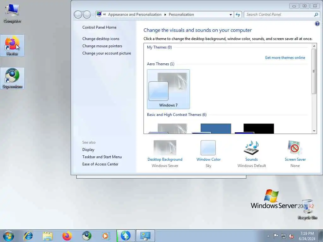Open the address bar history dropdown
Viewport: 323px width, 242px height.
(231, 14)
